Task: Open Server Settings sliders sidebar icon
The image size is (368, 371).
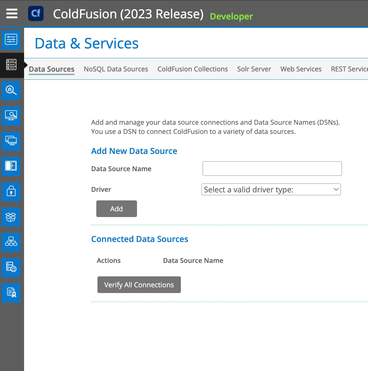Action: [x=11, y=40]
